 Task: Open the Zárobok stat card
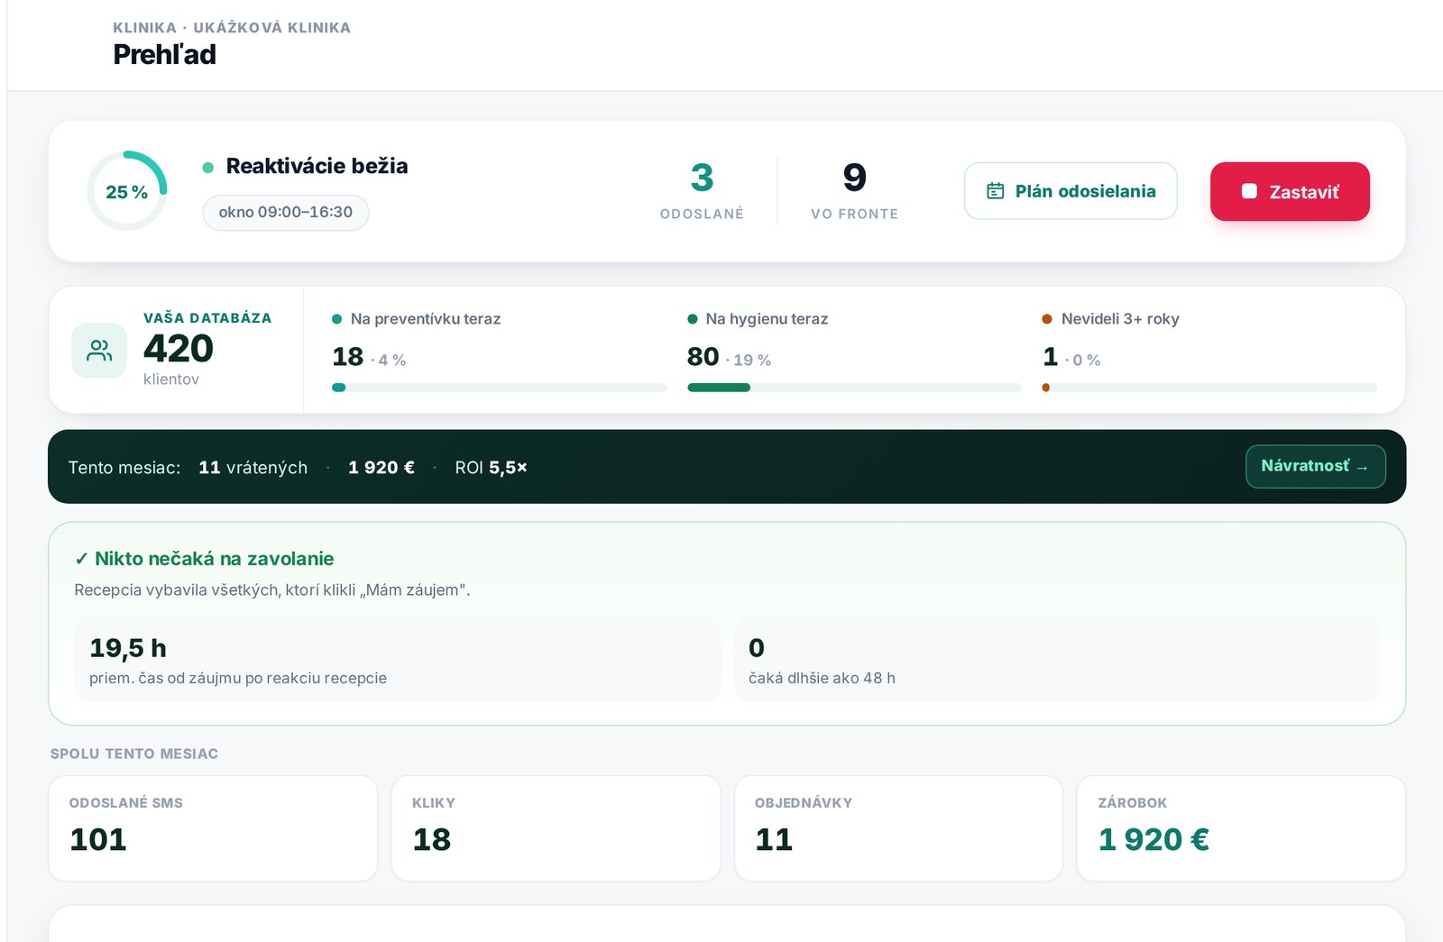point(1241,828)
